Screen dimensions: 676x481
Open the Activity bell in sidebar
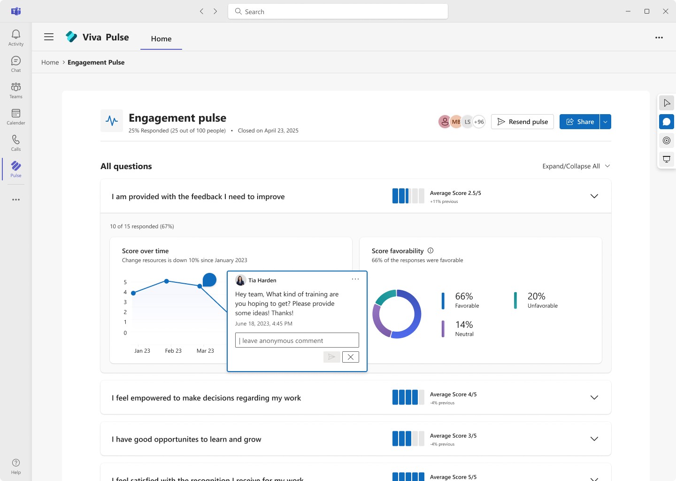[16, 38]
